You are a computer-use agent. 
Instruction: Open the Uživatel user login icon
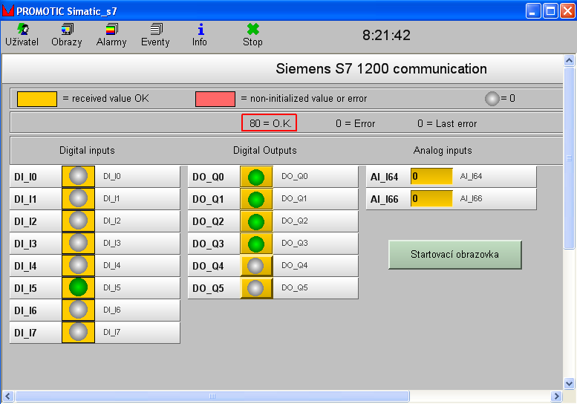point(22,35)
